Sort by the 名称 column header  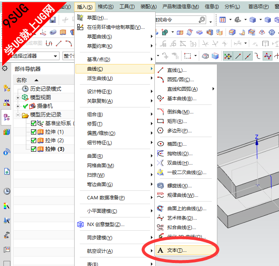tap(44, 80)
